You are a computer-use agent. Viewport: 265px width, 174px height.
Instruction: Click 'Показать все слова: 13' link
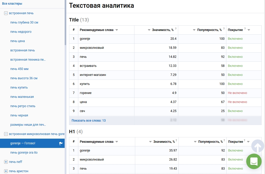point(89,121)
